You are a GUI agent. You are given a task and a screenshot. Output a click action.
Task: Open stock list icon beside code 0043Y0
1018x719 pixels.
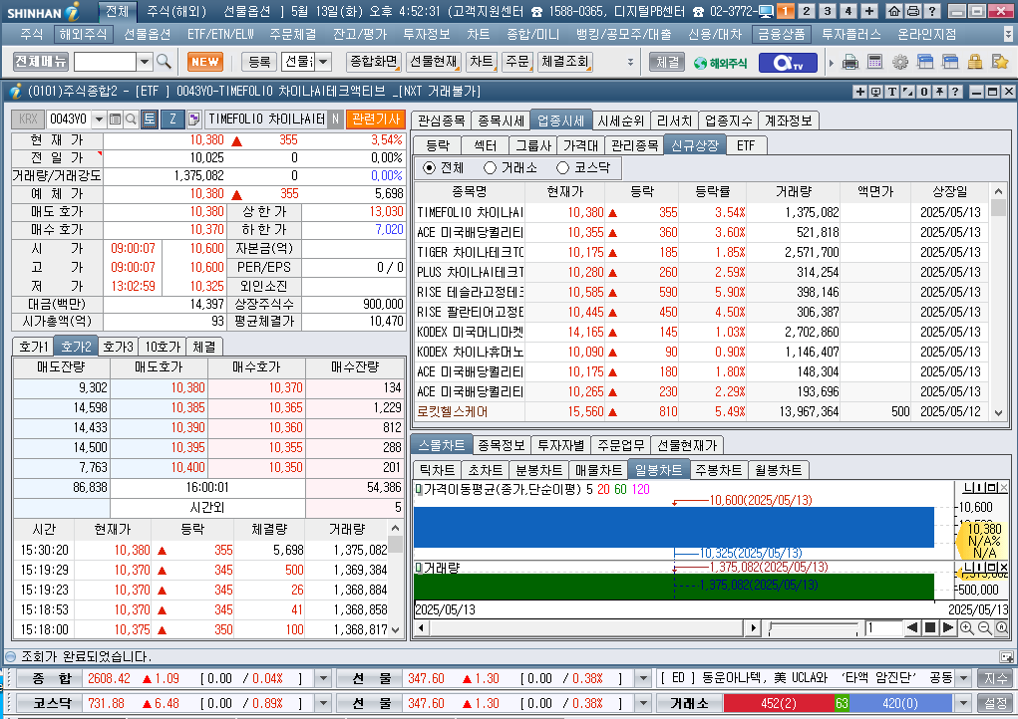[x=115, y=120]
